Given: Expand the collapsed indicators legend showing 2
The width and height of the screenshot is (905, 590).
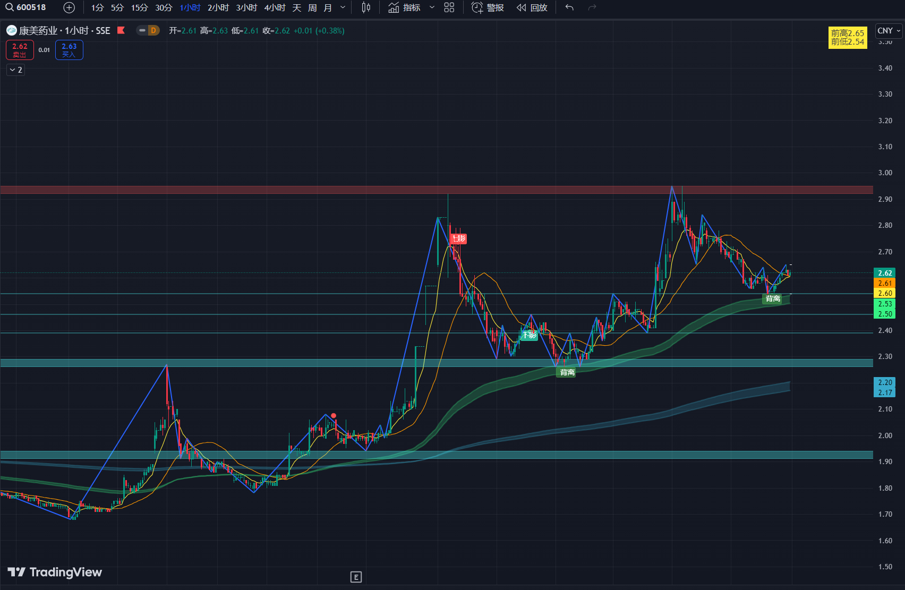Looking at the screenshot, I should (16, 70).
